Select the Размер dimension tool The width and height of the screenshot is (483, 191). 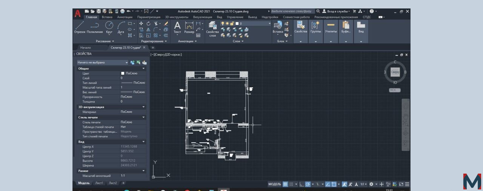click(189, 27)
